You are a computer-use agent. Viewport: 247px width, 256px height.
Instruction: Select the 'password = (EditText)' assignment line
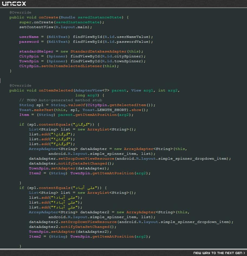[x=86, y=42]
